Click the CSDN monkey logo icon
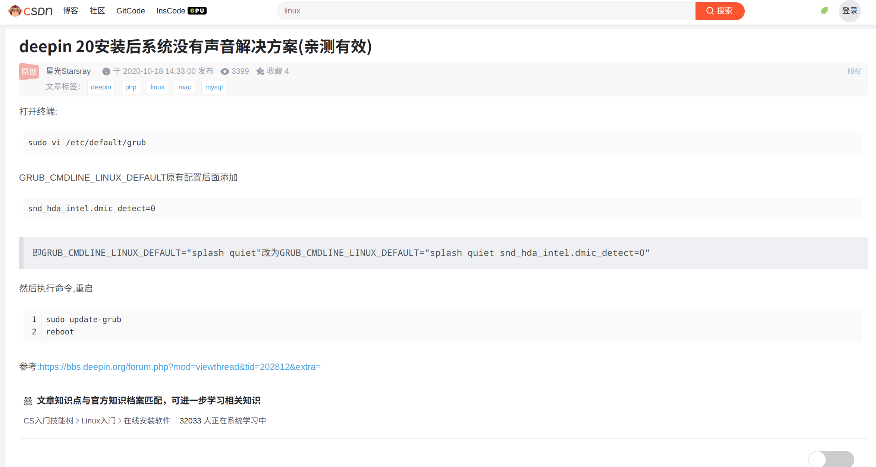Screen dimensions: 876x467 click(15, 10)
